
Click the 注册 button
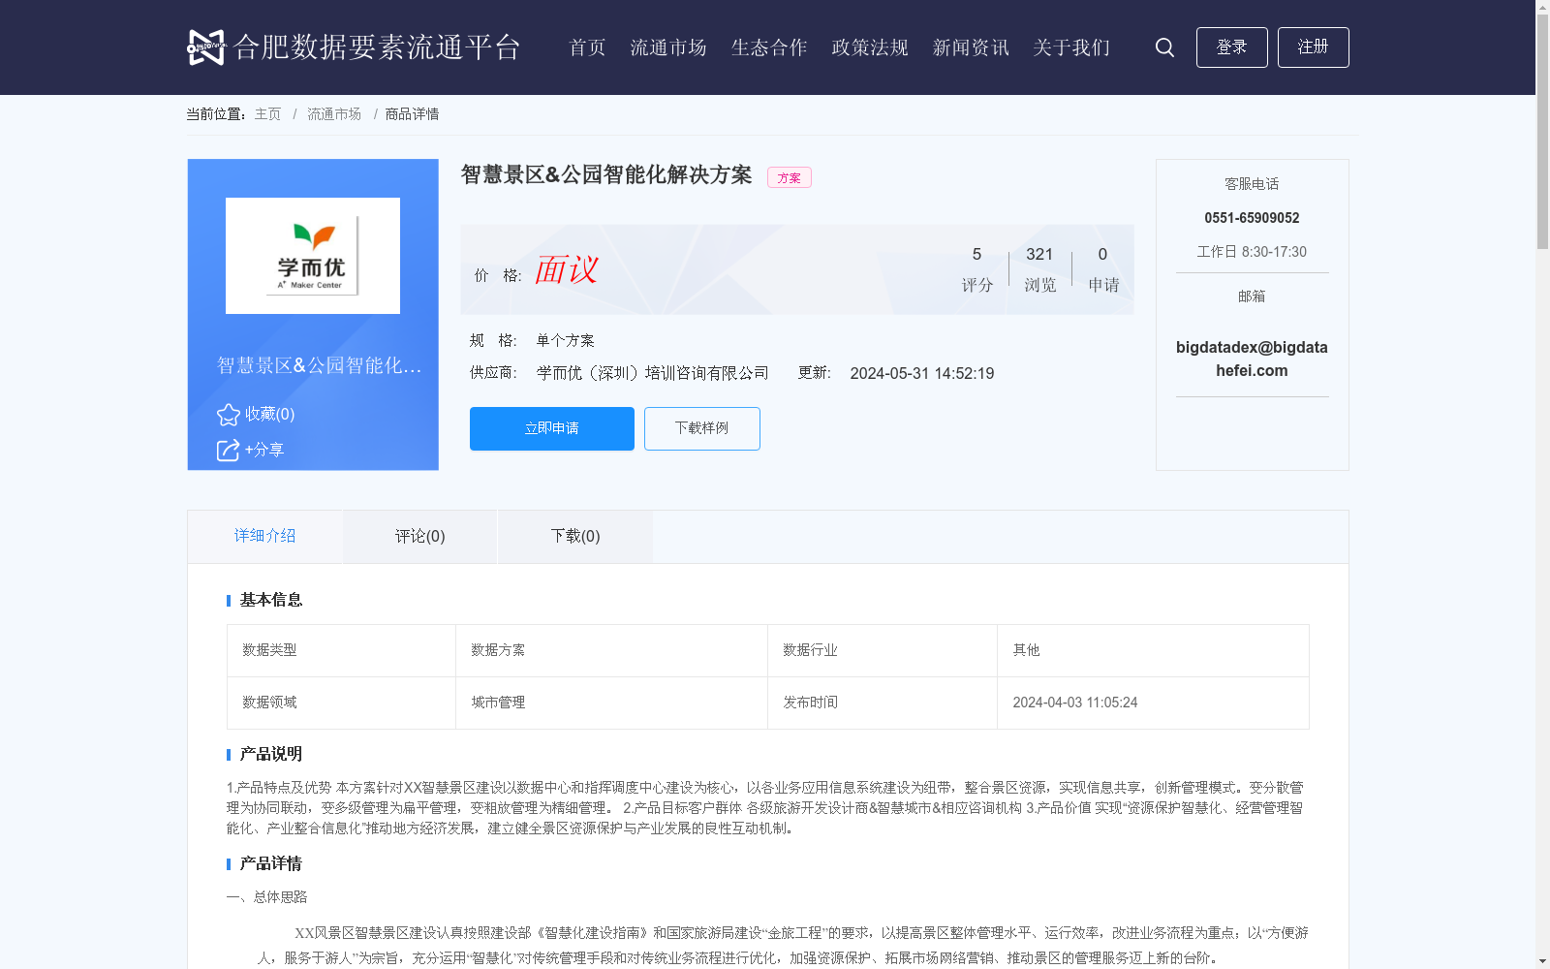(x=1313, y=47)
